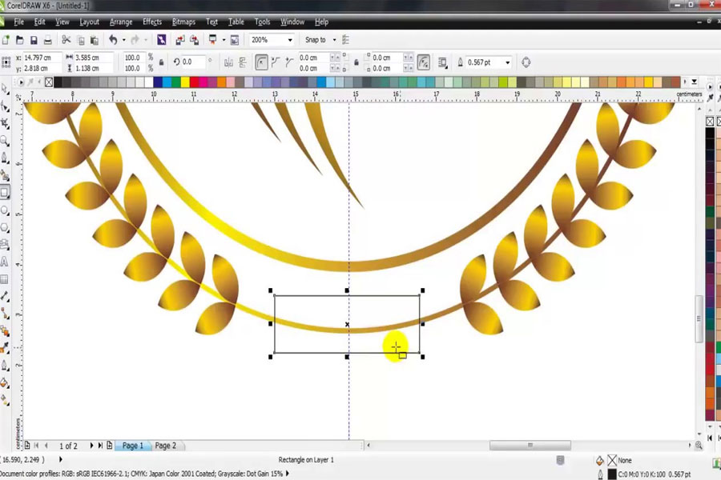Open the Arrange menu

121,22
